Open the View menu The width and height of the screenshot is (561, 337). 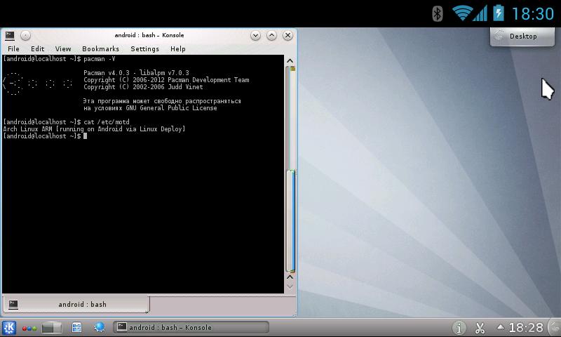63,49
